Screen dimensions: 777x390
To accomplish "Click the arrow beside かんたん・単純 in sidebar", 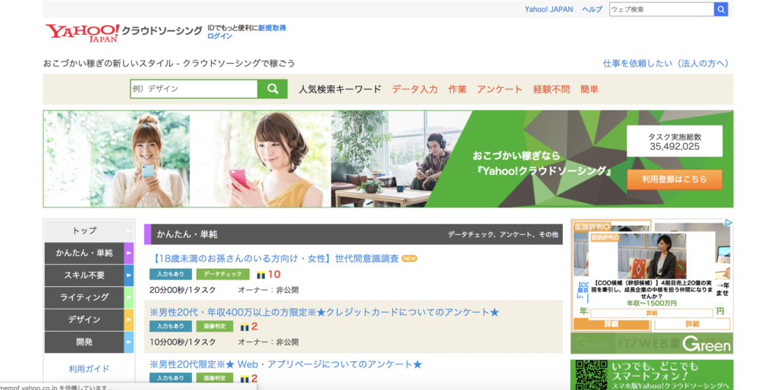I will pyautogui.click(x=129, y=253).
